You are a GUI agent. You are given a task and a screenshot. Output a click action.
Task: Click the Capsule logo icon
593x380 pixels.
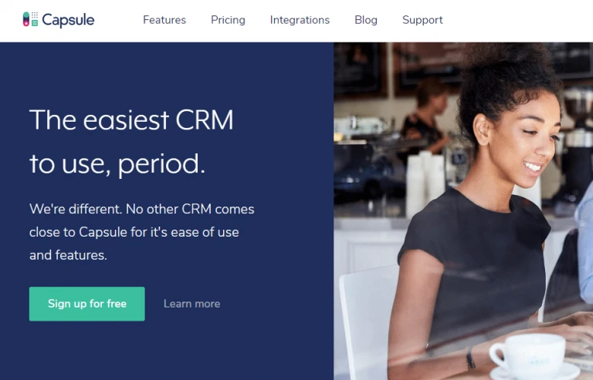(30, 19)
